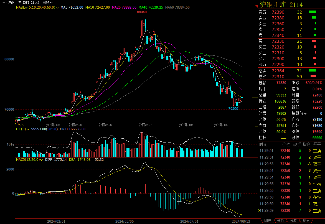The width and height of the screenshot is (325, 224).
Task: Click the chart title 沪铜主连(SHFE 2114)
Action: (x=23, y=3)
